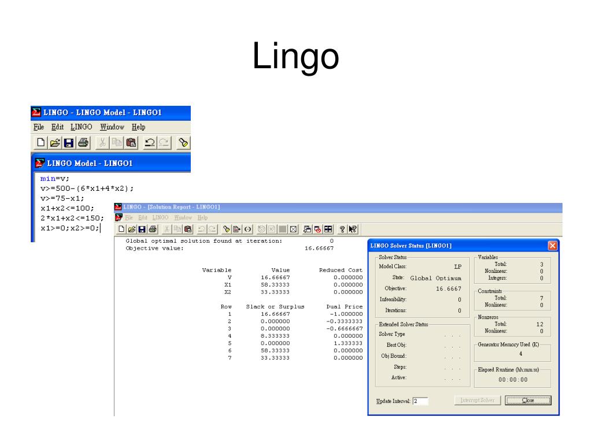Click Print icon in Solution Report toolbar

pyautogui.click(x=153, y=229)
